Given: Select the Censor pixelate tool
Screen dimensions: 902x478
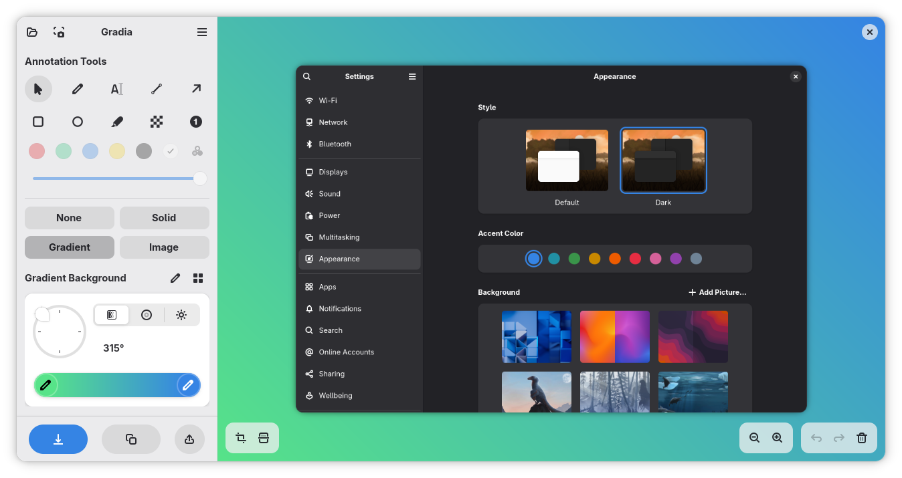Looking at the screenshot, I should (x=157, y=122).
